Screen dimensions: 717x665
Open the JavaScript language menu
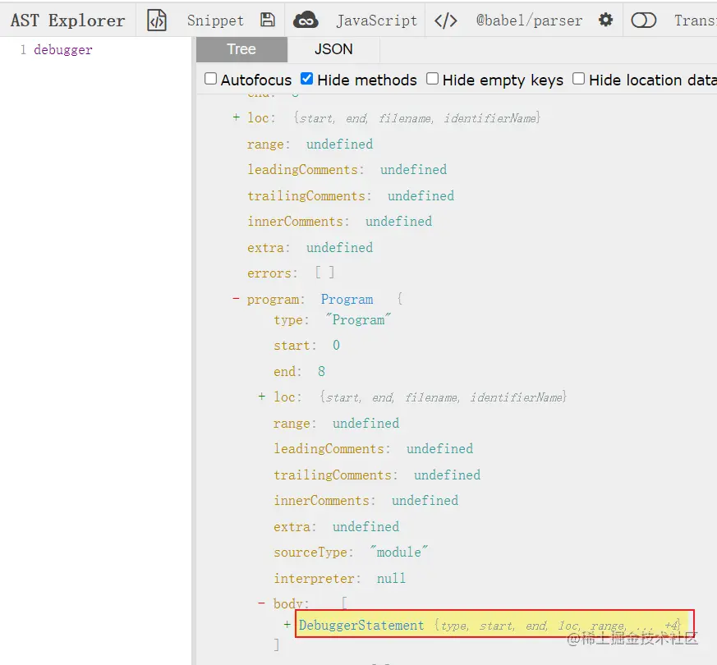tap(377, 21)
